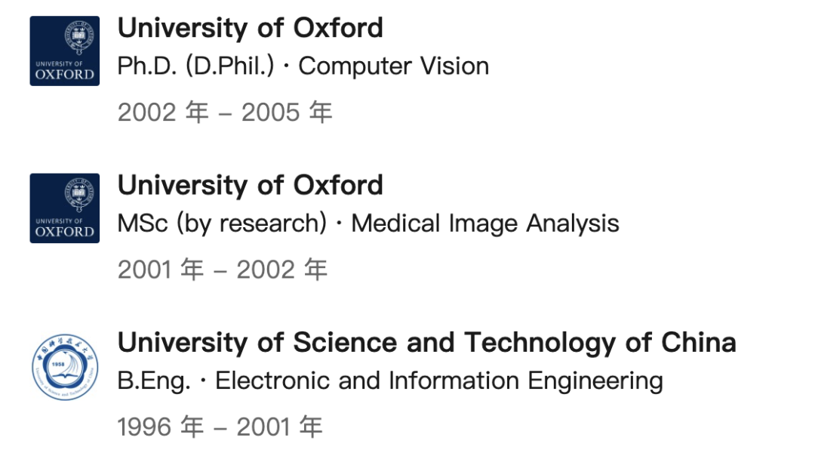The image size is (815, 453).
Task: Open University of Oxford heading above MSc line
Action: (x=251, y=186)
